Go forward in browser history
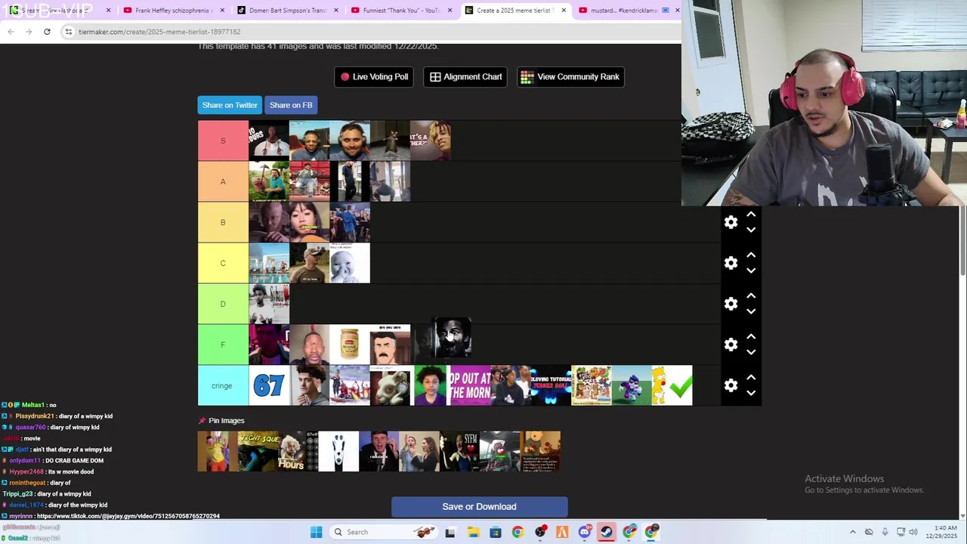The image size is (967, 544). 29,32
